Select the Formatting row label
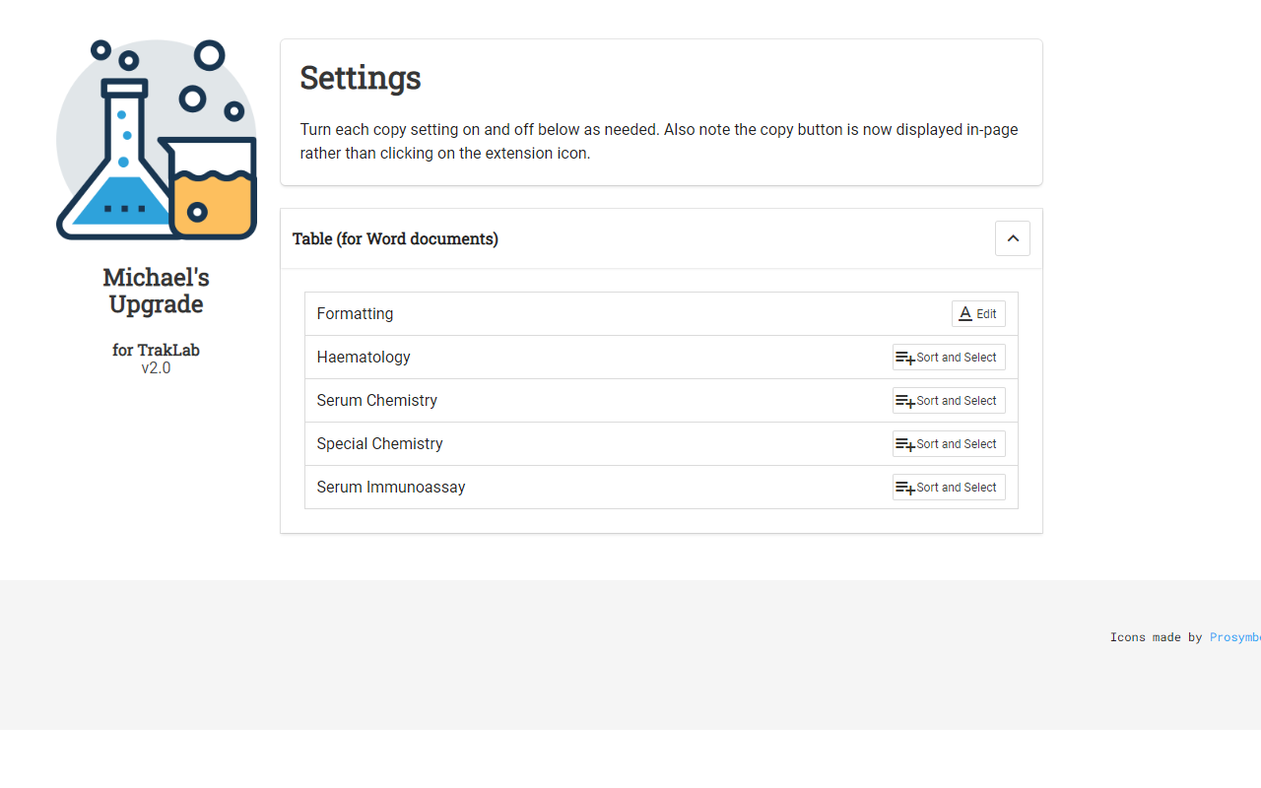 point(355,314)
